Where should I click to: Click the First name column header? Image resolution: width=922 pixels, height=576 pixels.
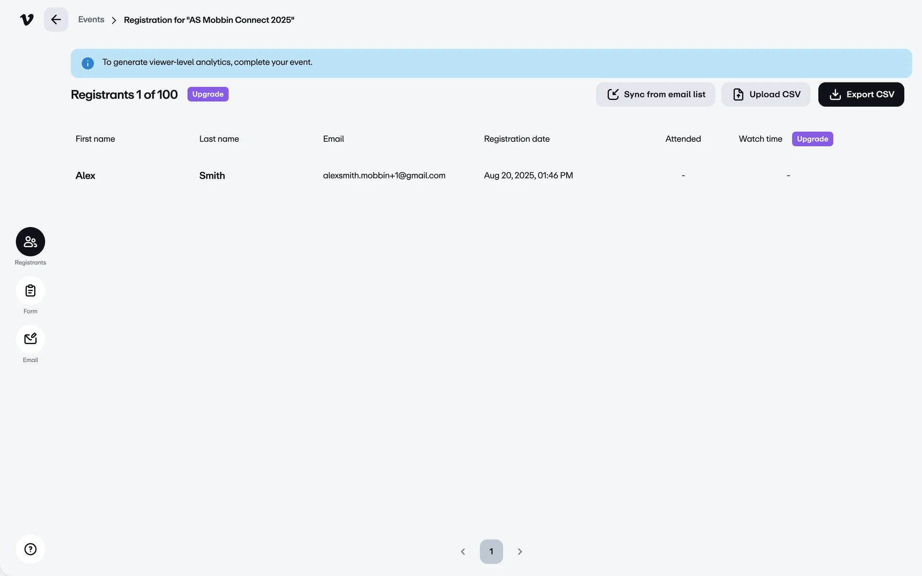[95, 139]
